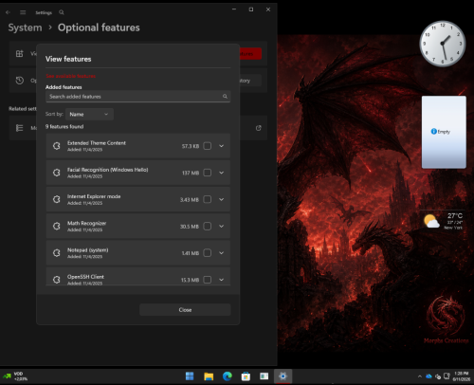
Task: Click the Internet Explorer mode feature icon
Action: pyautogui.click(x=57, y=199)
